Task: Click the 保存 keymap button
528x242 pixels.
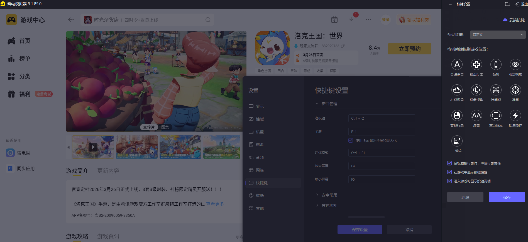Action: 507,197
